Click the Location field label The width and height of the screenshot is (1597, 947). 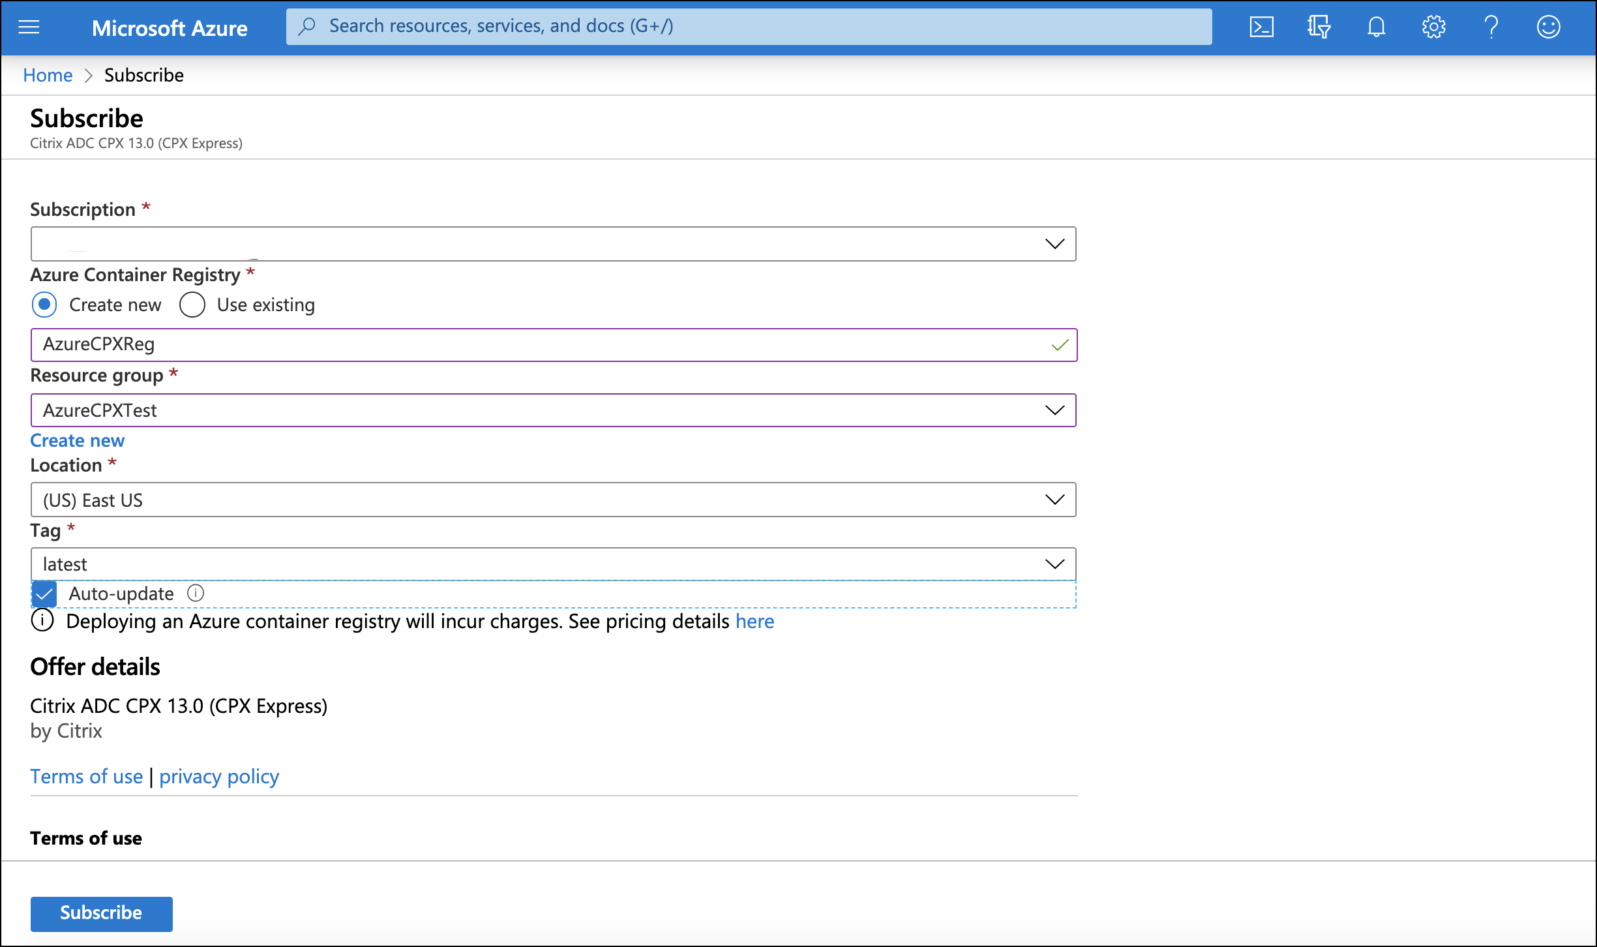pyautogui.click(x=66, y=465)
